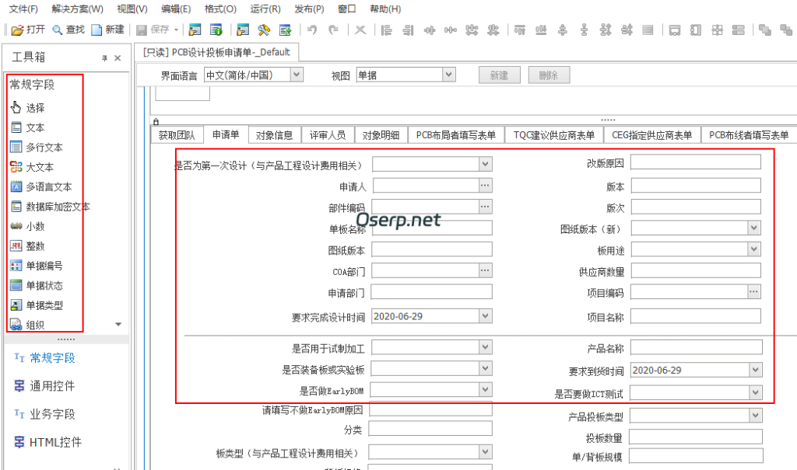Switch to the PCB布局者填写表单 tab
Viewport: 797px width, 470px height.
457,134
